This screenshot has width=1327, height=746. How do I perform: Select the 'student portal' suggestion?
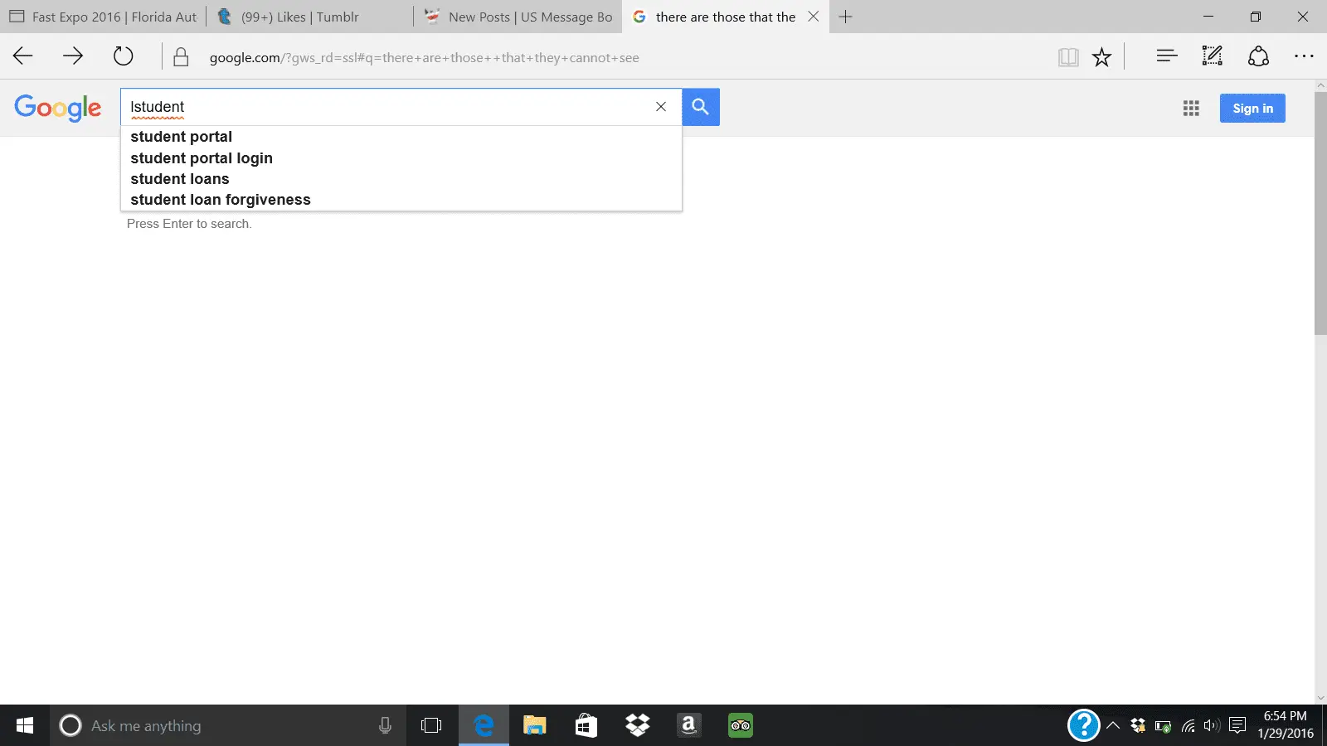401,137
